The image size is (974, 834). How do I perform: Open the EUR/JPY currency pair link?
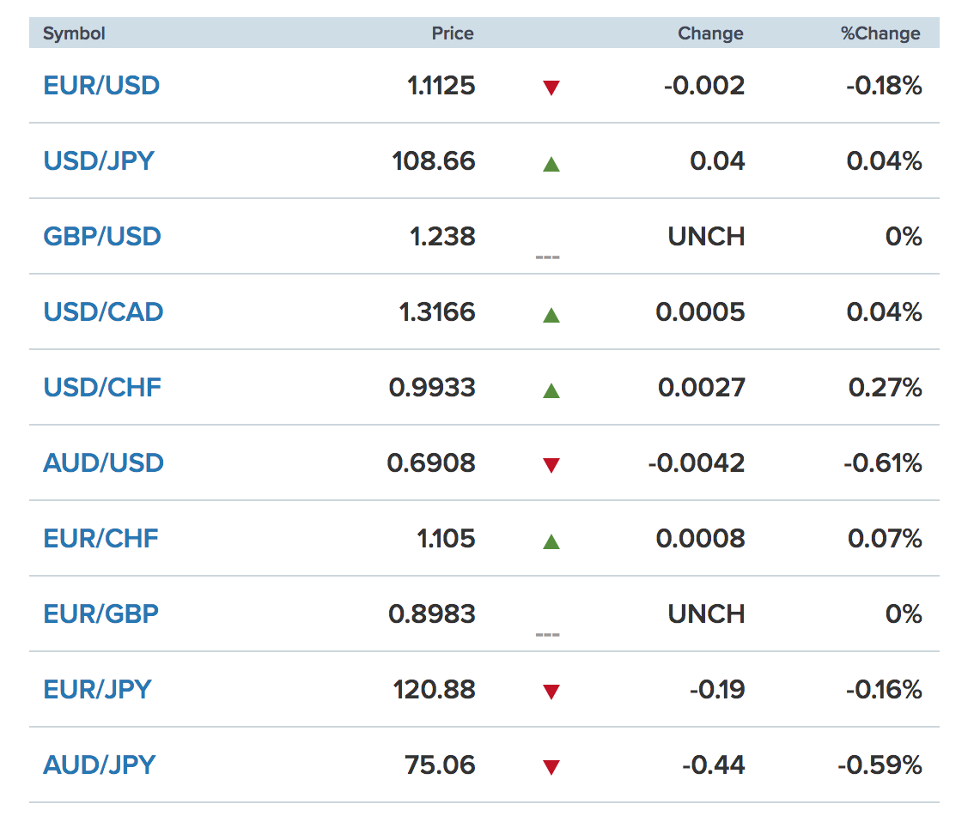(x=98, y=690)
